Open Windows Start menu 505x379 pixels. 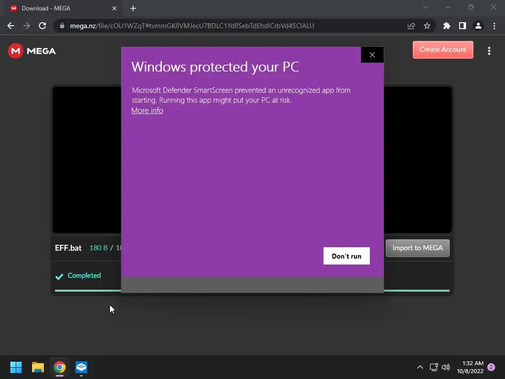(16, 367)
